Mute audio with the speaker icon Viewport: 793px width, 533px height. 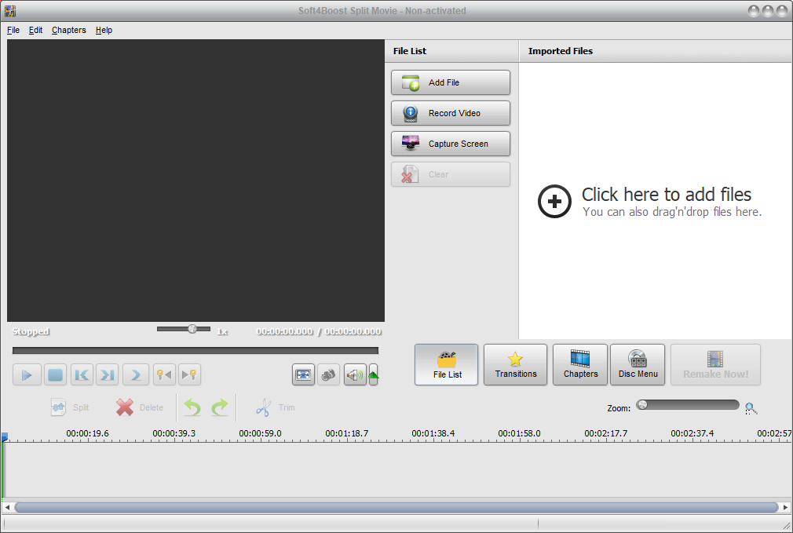[x=355, y=374]
